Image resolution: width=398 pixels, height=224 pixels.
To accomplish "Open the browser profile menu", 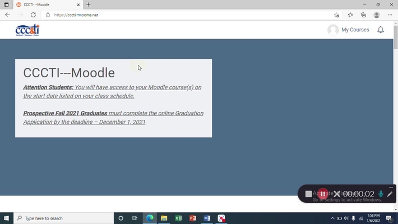I will coord(377,15).
